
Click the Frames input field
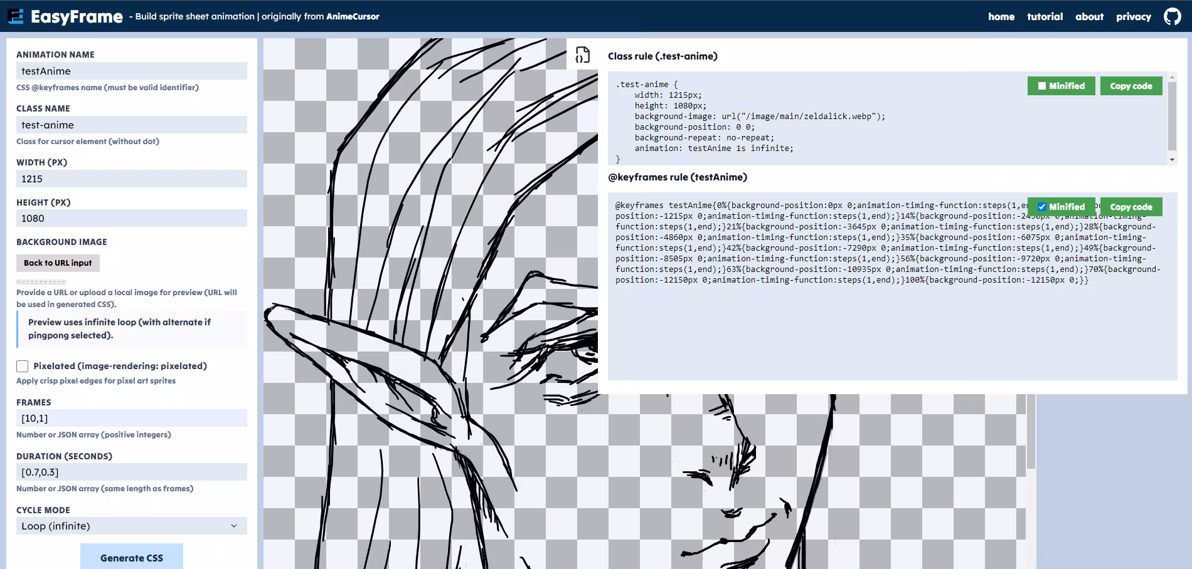click(131, 418)
